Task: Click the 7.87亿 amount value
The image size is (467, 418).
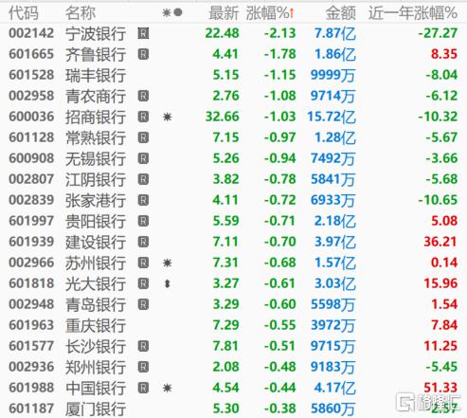Action: click(x=335, y=33)
